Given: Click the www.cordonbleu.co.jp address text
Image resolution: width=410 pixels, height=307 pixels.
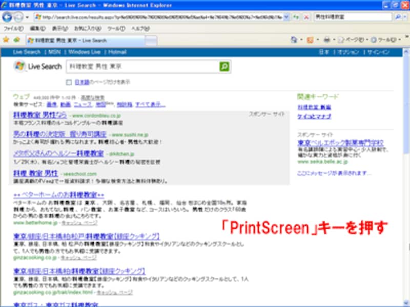Looking at the screenshot, I should 96,116.
